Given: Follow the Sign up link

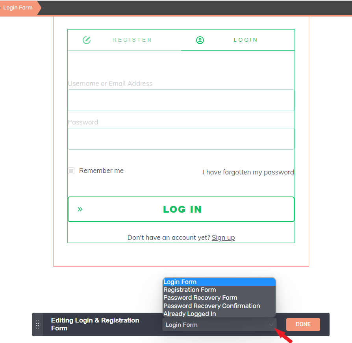Looking at the screenshot, I should click(x=223, y=237).
